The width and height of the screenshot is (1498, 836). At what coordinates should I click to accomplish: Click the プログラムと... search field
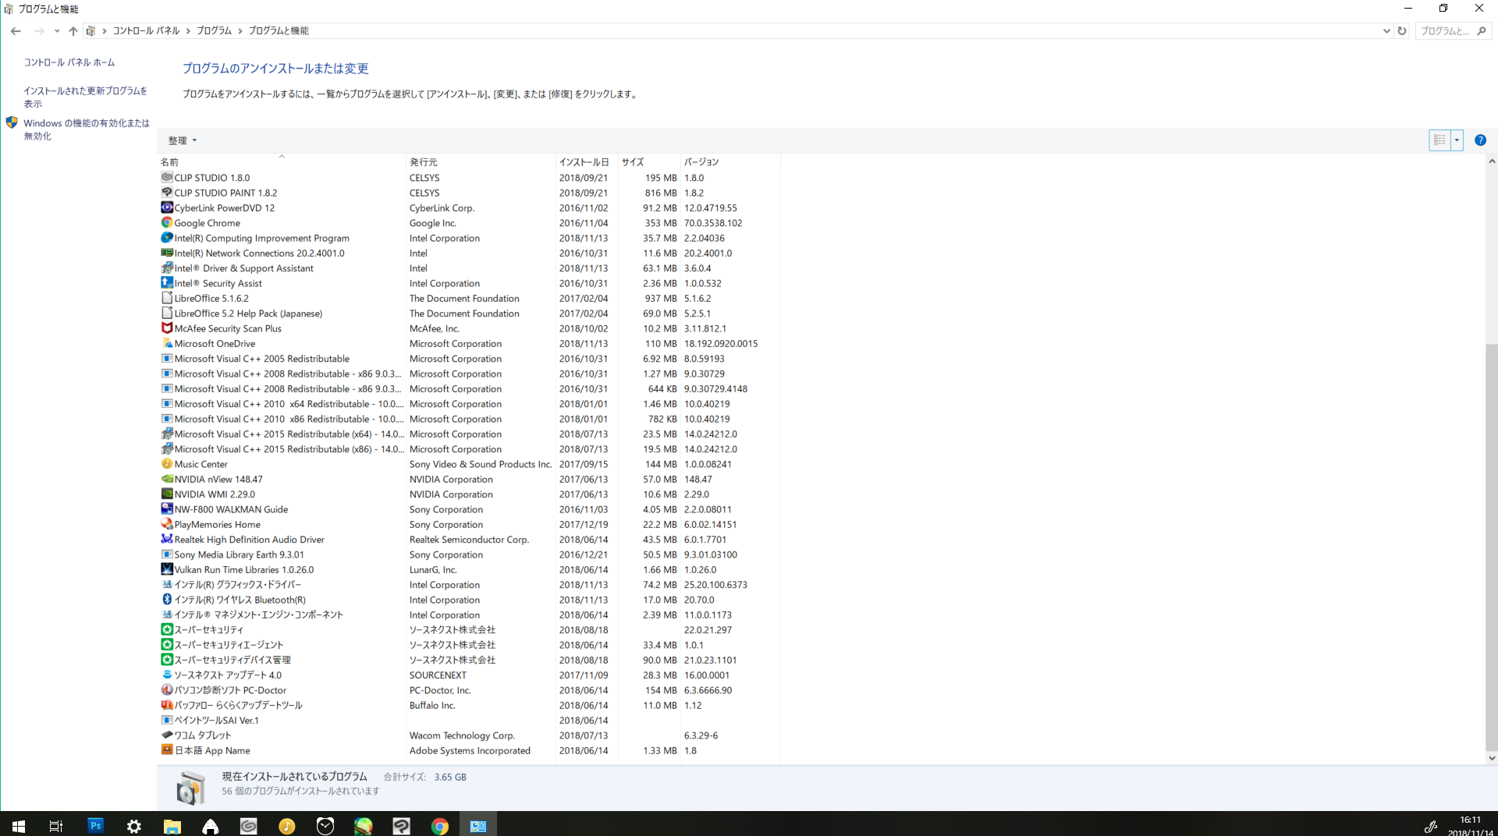[1445, 31]
